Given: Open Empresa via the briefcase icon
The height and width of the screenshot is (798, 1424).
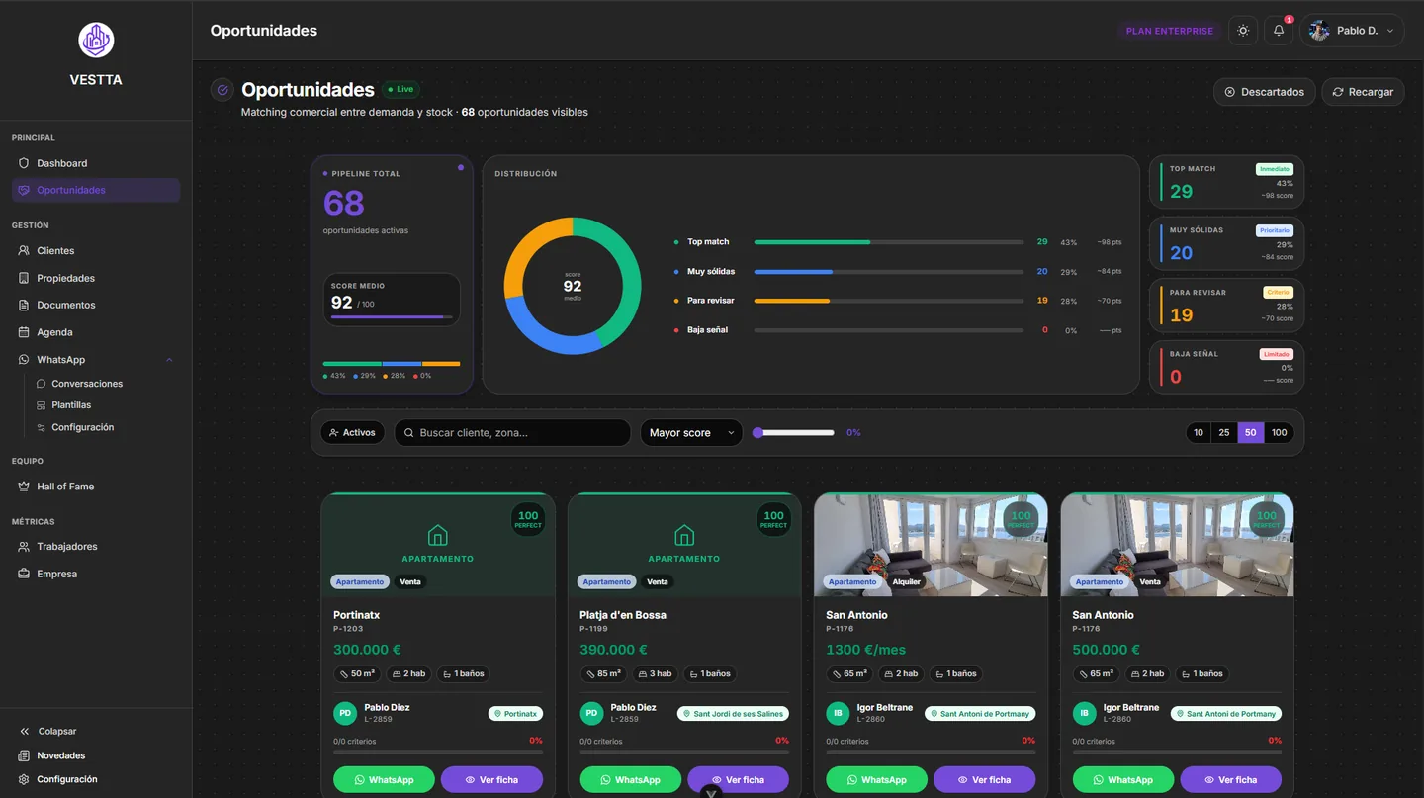Looking at the screenshot, I should [24, 574].
